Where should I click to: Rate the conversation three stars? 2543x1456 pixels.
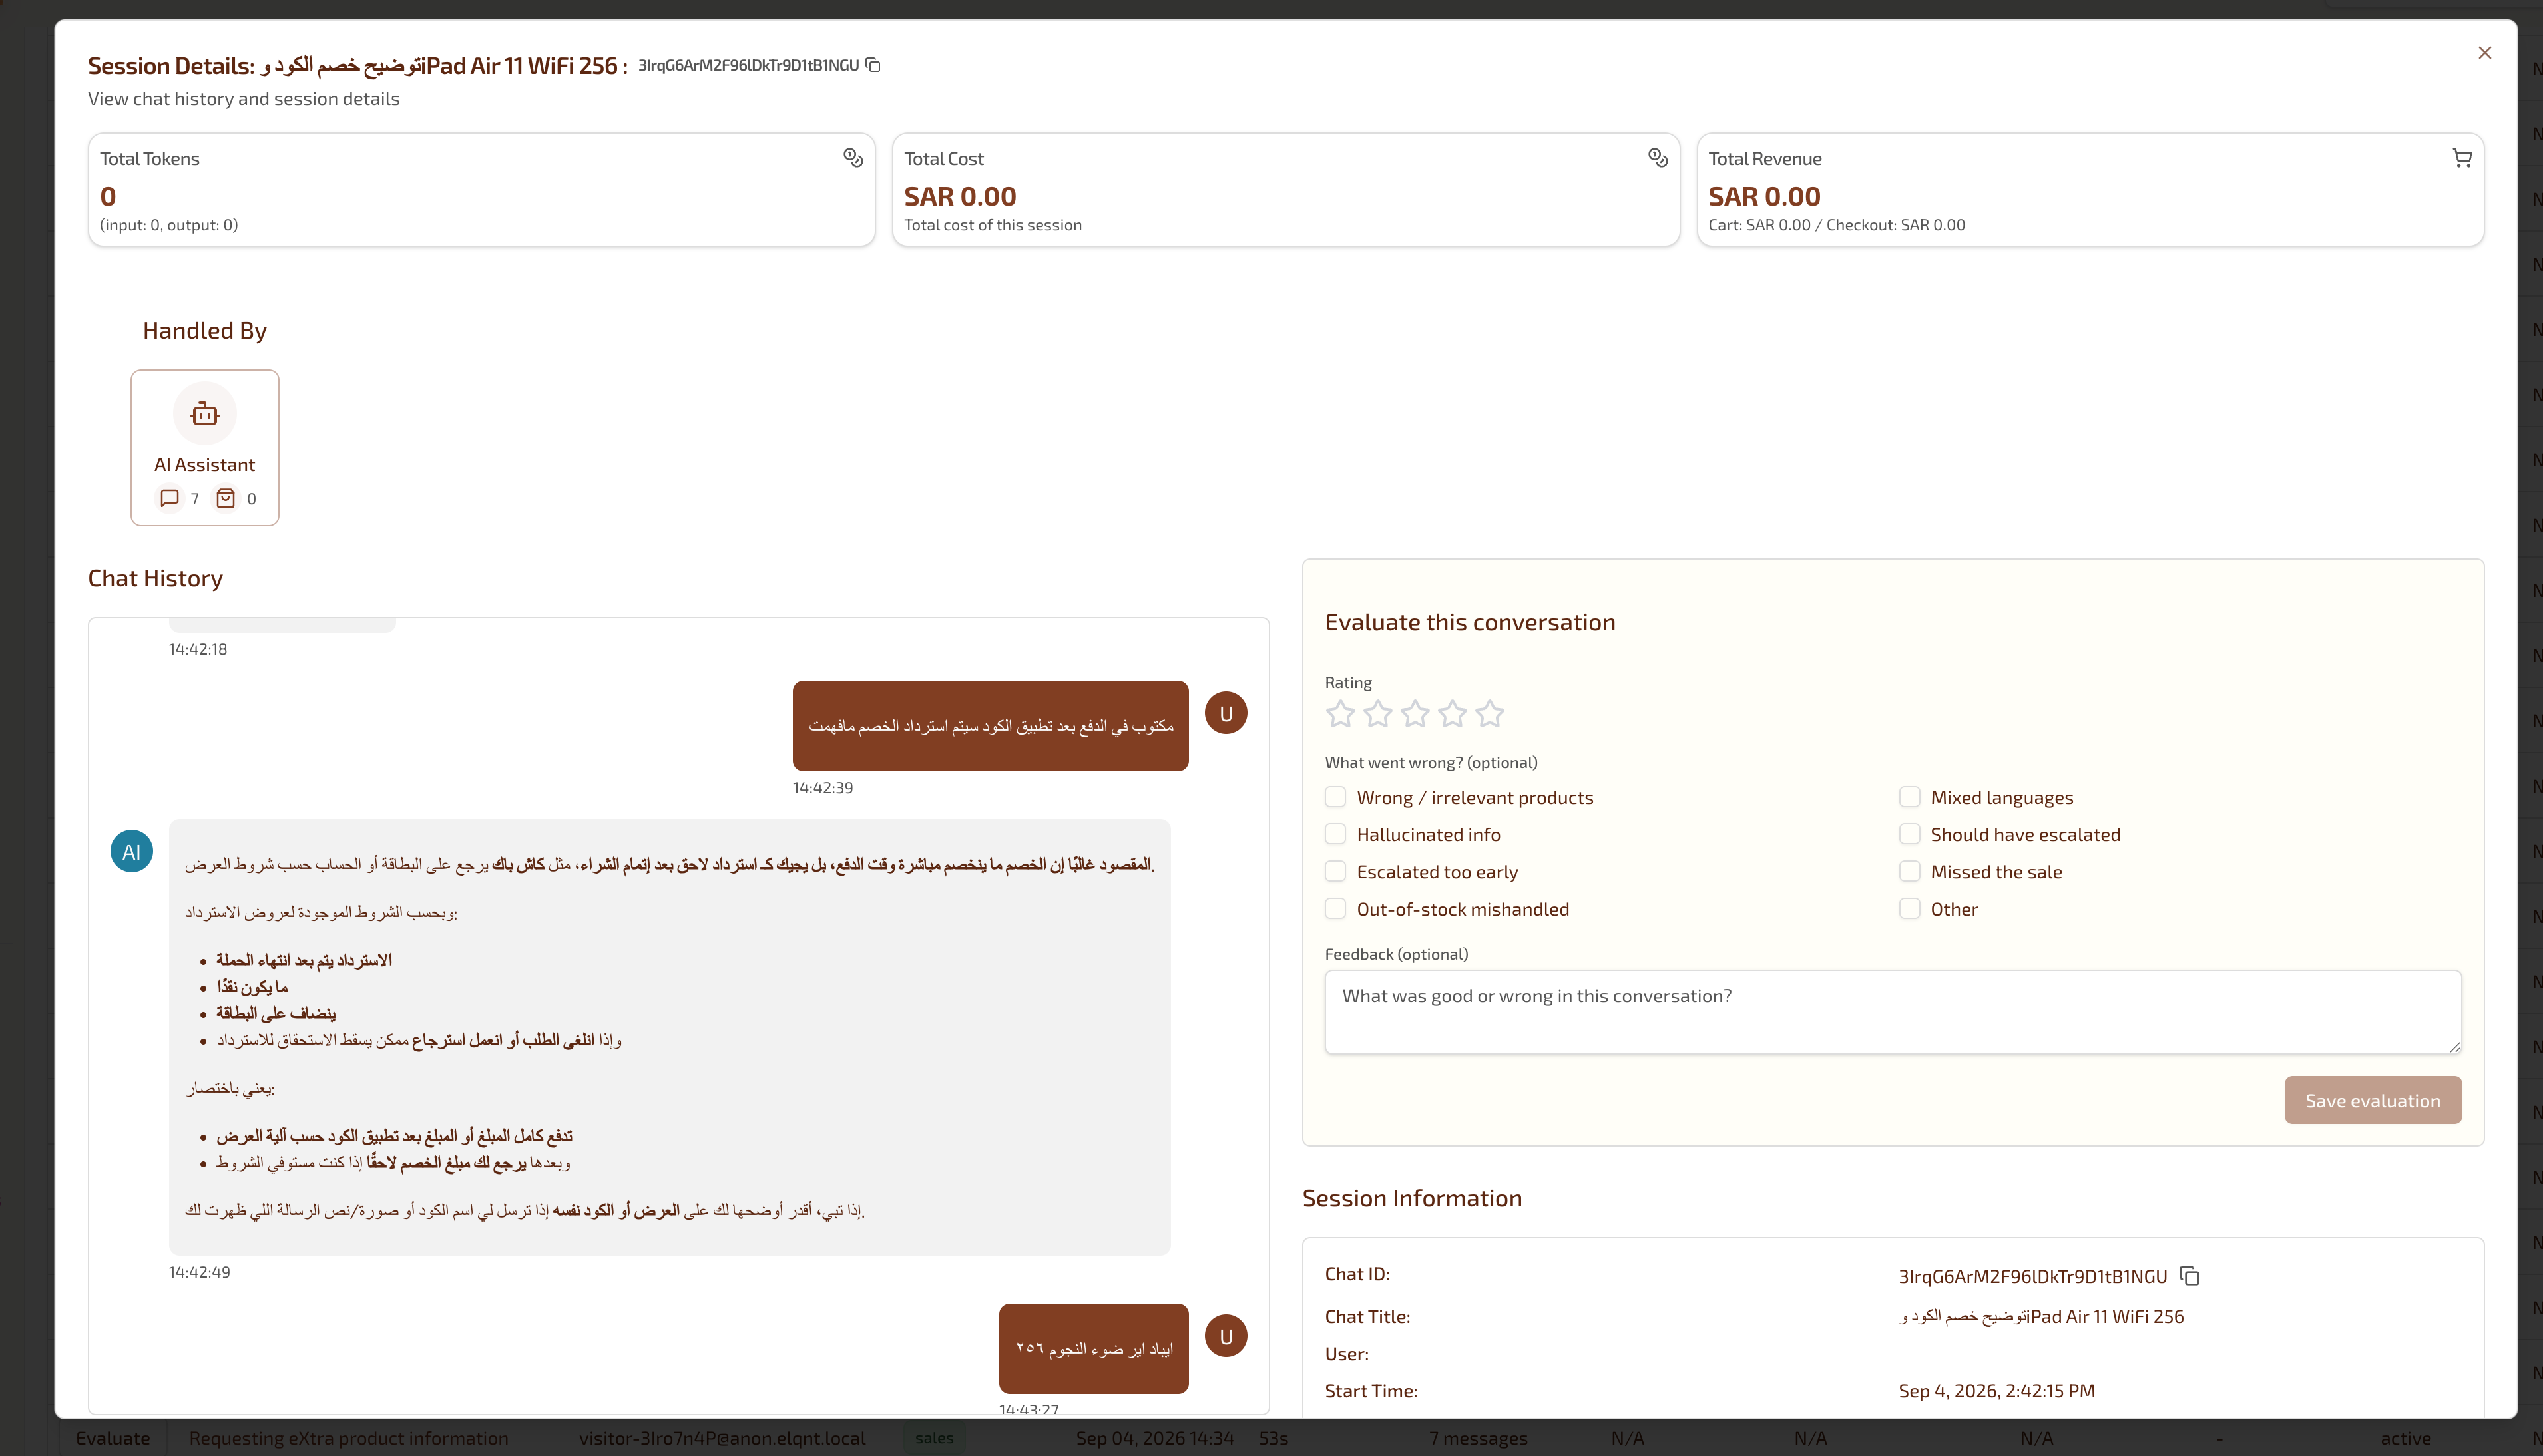(x=1415, y=714)
